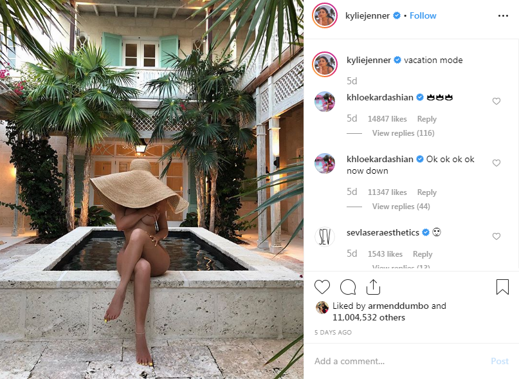Open the three-dot more options menu
The width and height of the screenshot is (519, 379).
503,16
